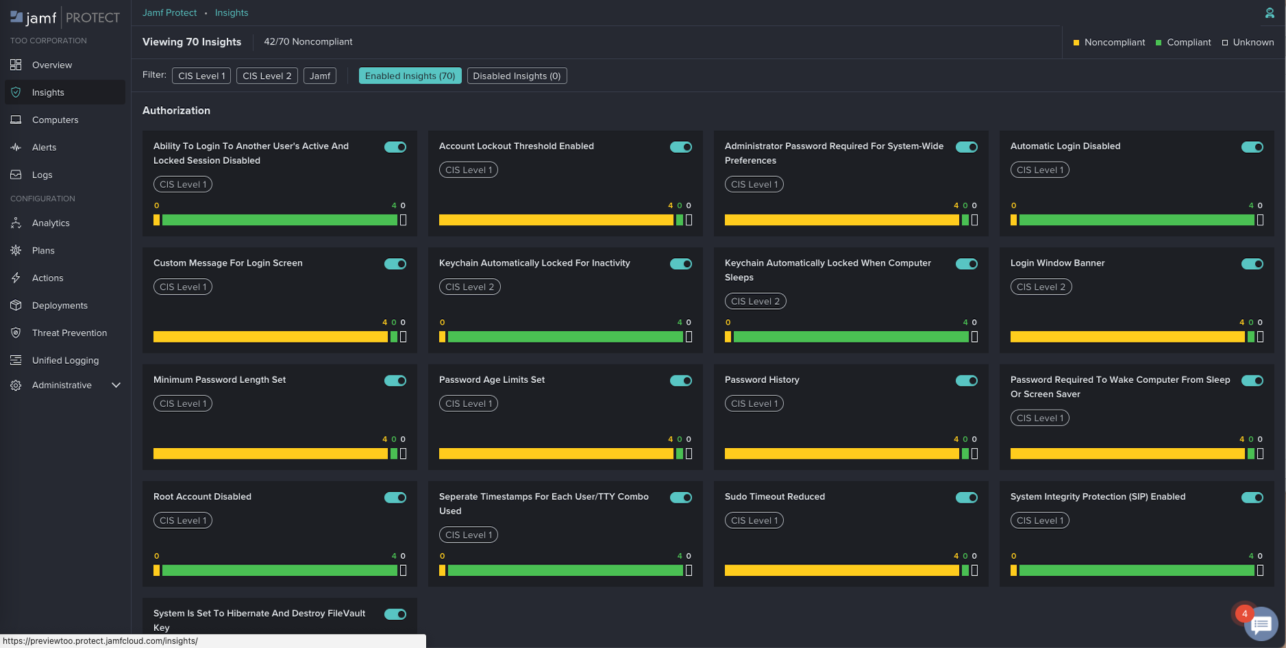Open the Sudo Timeout Reduced insight card title
The height and width of the screenshot is (648, 1286).
pos(775,497)
